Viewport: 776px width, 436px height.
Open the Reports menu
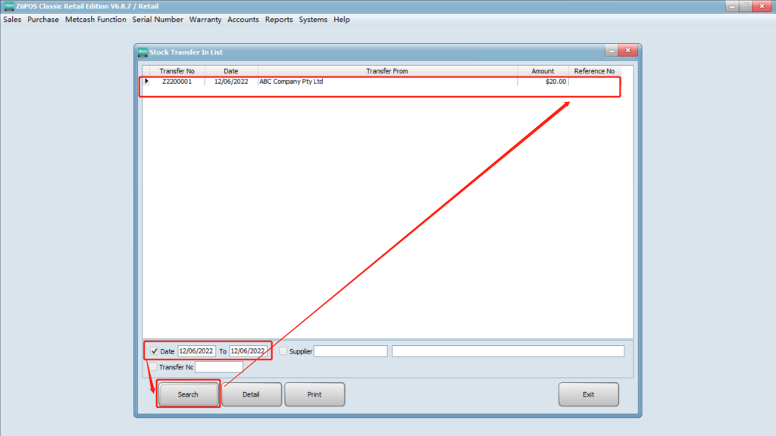(279, 20)
